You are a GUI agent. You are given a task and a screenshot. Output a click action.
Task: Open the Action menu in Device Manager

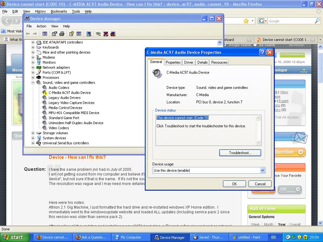tap(41, 26)
